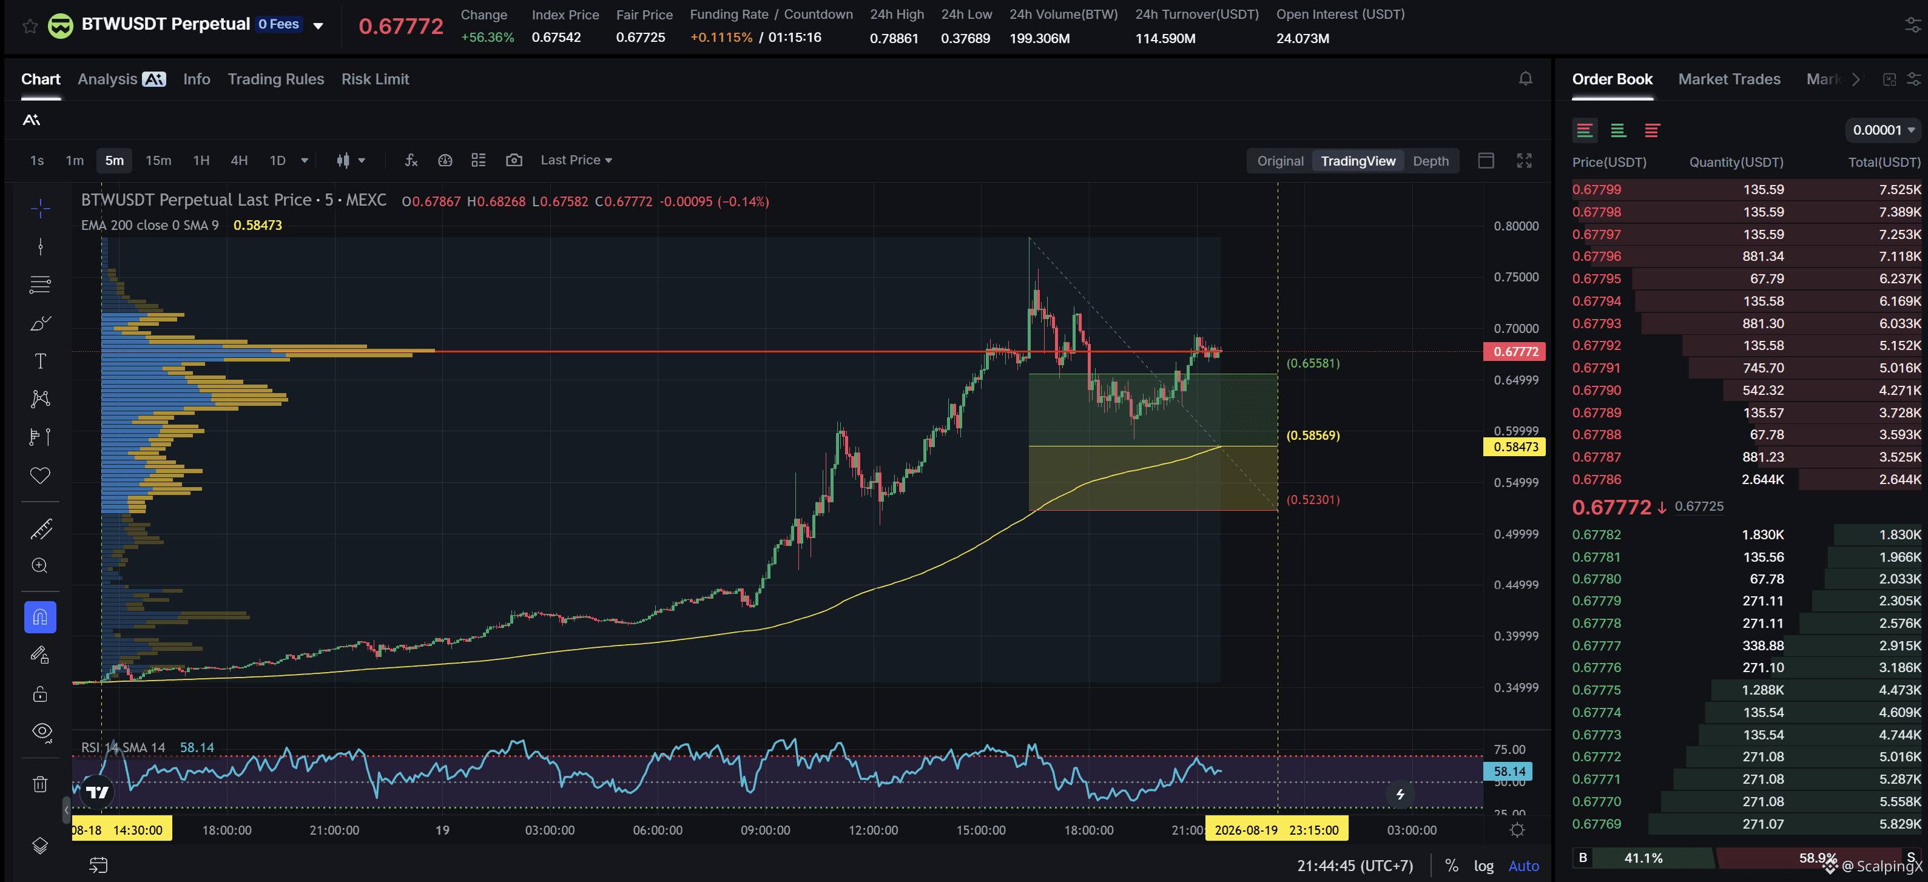This screenshot has width=1928, height=882.
Task: Select the trend line drawing tool
Action: [x=41, y=246]
